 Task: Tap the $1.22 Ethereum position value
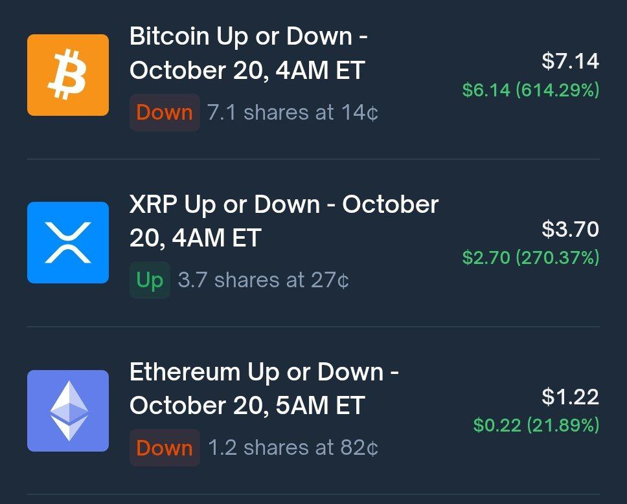(570, 397)
